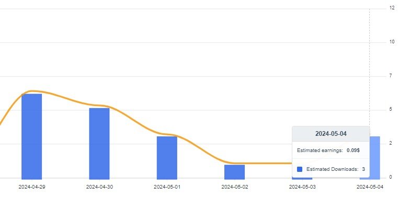Click the orange line above 2024-05-02 bar
Image resolution: width=399 pixels, height=221 pixels.
point(235,163)
